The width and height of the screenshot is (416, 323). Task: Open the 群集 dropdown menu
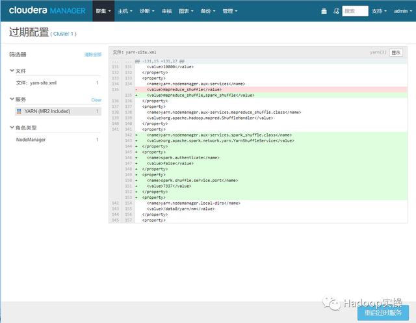point(103,11)
